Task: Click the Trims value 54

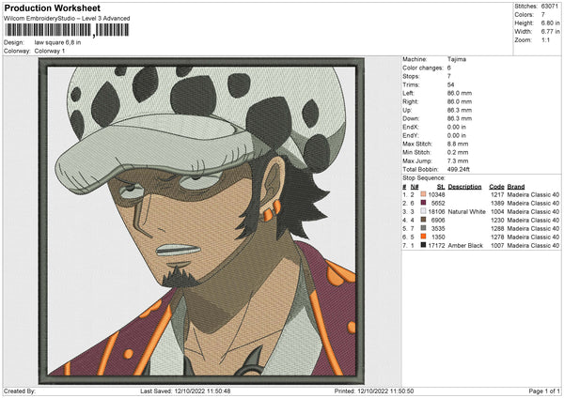Action: pyautogui.click(x=450, y=84)
